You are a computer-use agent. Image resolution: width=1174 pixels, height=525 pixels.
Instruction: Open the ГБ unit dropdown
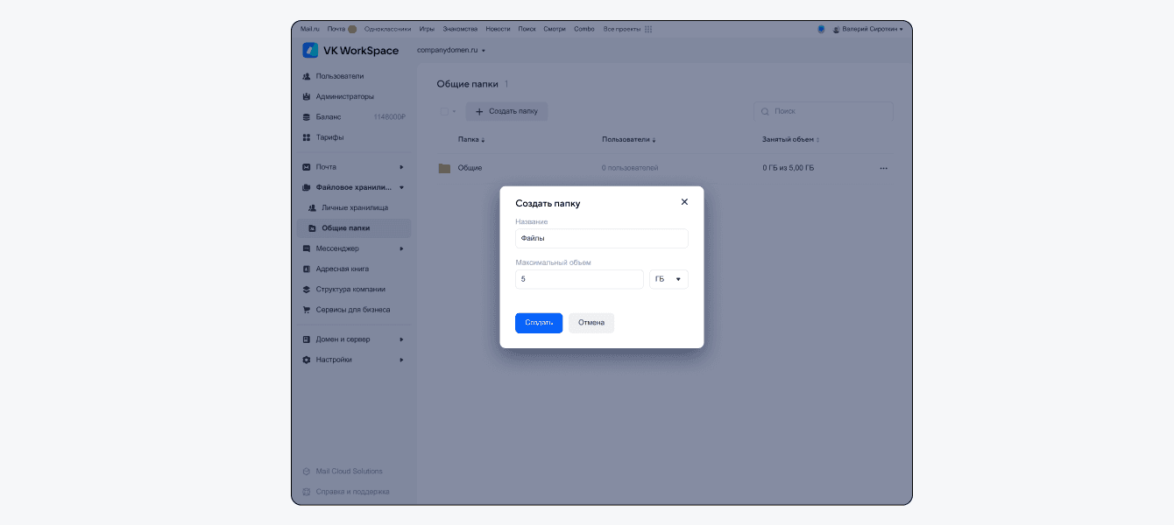[668, 279]
